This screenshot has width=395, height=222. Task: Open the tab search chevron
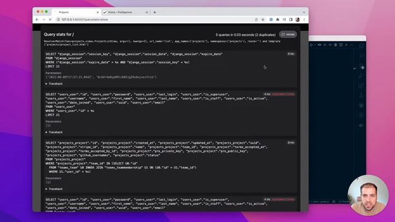(x=304, y=12)
